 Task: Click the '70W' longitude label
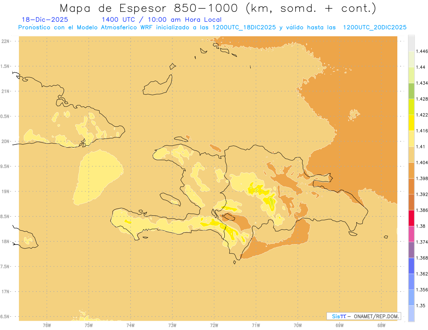(298, 325)
